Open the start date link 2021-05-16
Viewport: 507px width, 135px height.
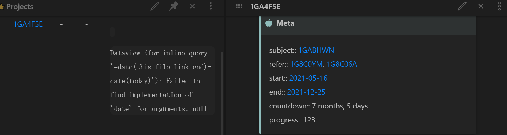308,78
